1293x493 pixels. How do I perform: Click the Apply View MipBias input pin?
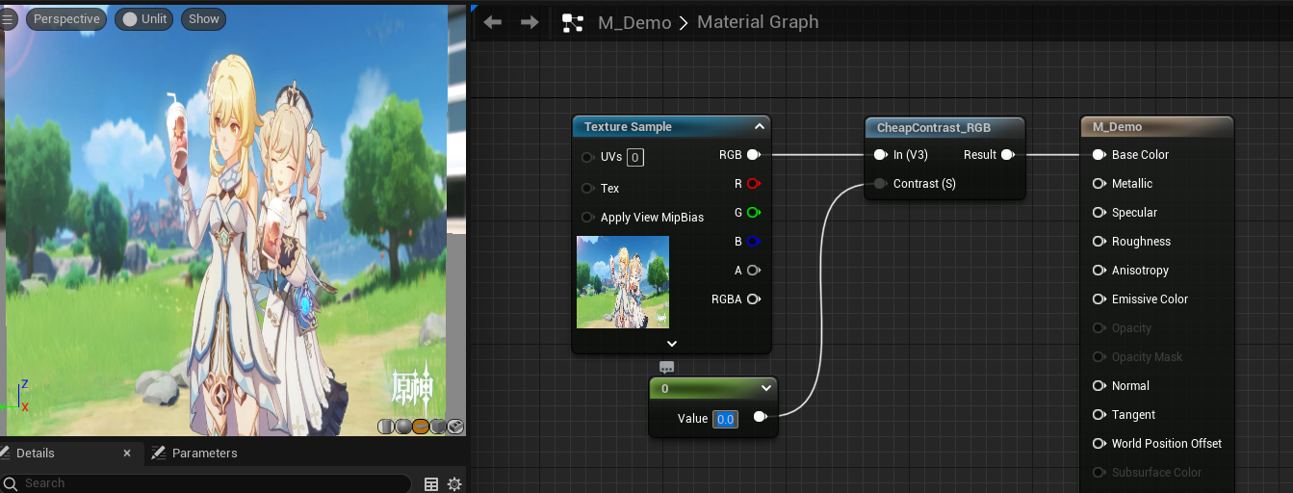coord(587,217)
